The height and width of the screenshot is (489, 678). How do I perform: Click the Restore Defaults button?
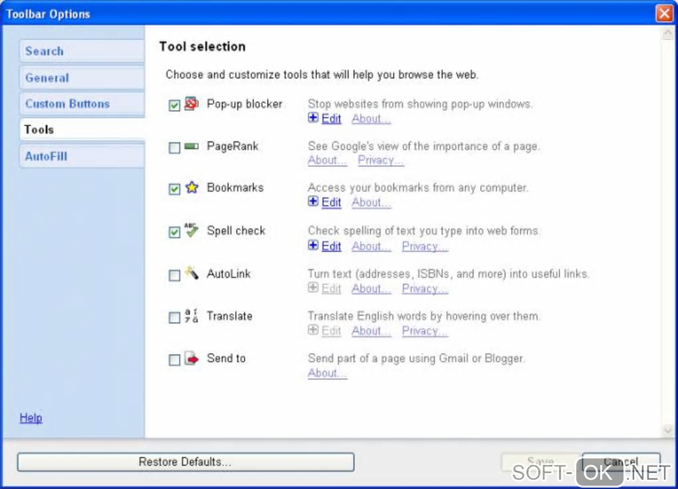click(185, 462)
